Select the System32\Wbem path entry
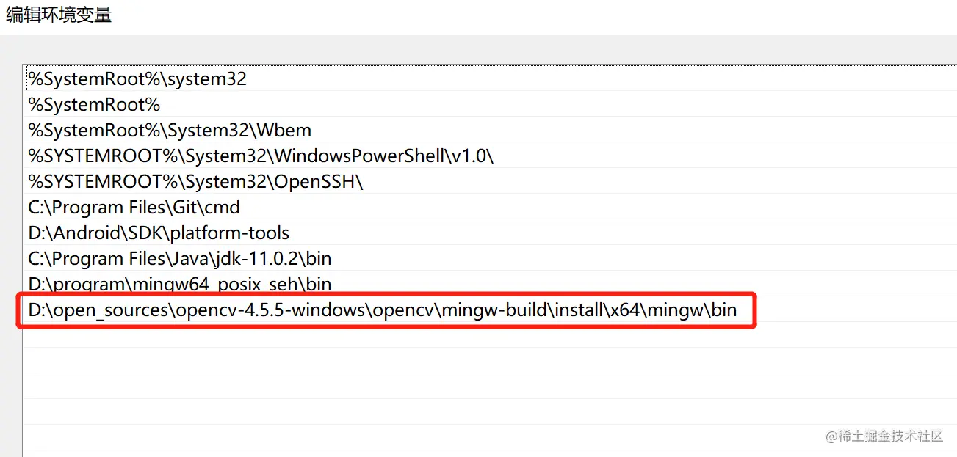This screenshot has height=457, width=957. [x=170, y=131]
